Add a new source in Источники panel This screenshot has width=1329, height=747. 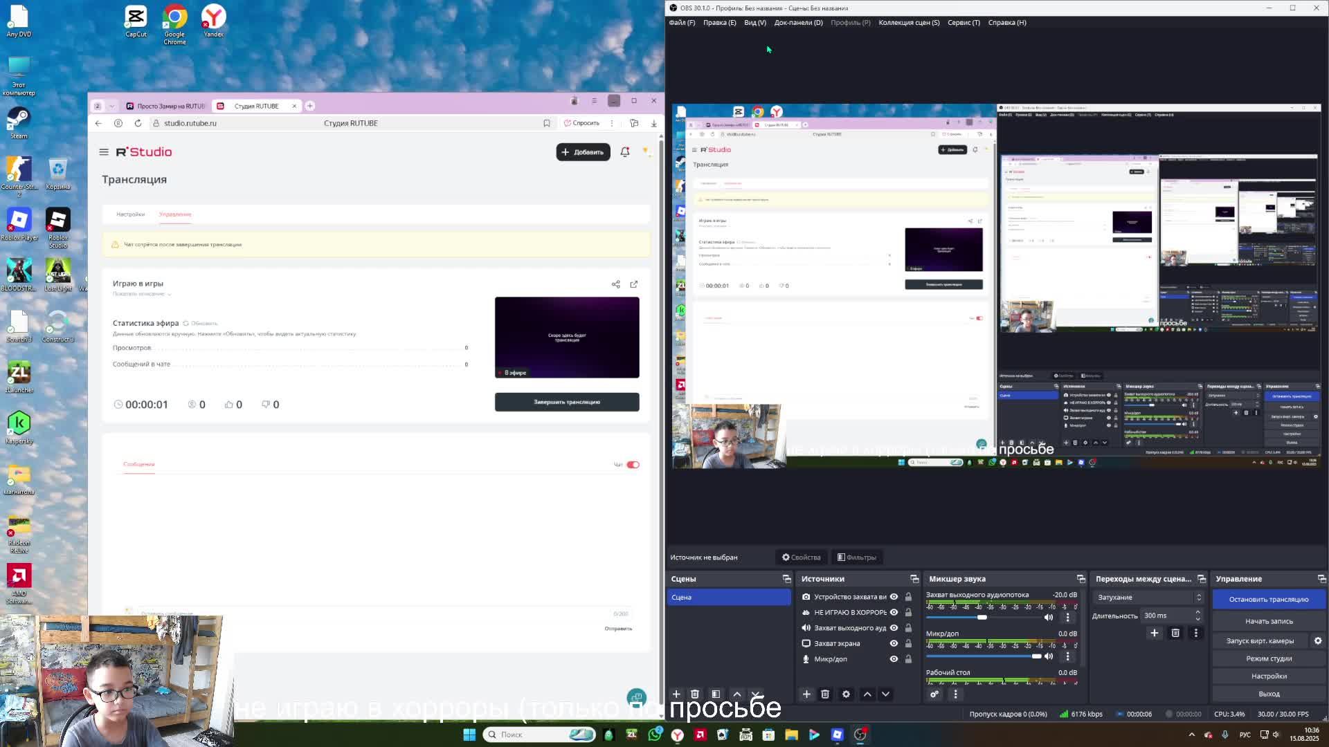click(806, 694)
